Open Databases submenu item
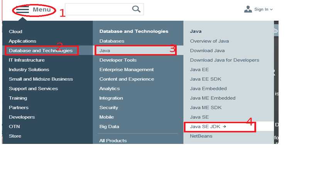 click(112, 41)
